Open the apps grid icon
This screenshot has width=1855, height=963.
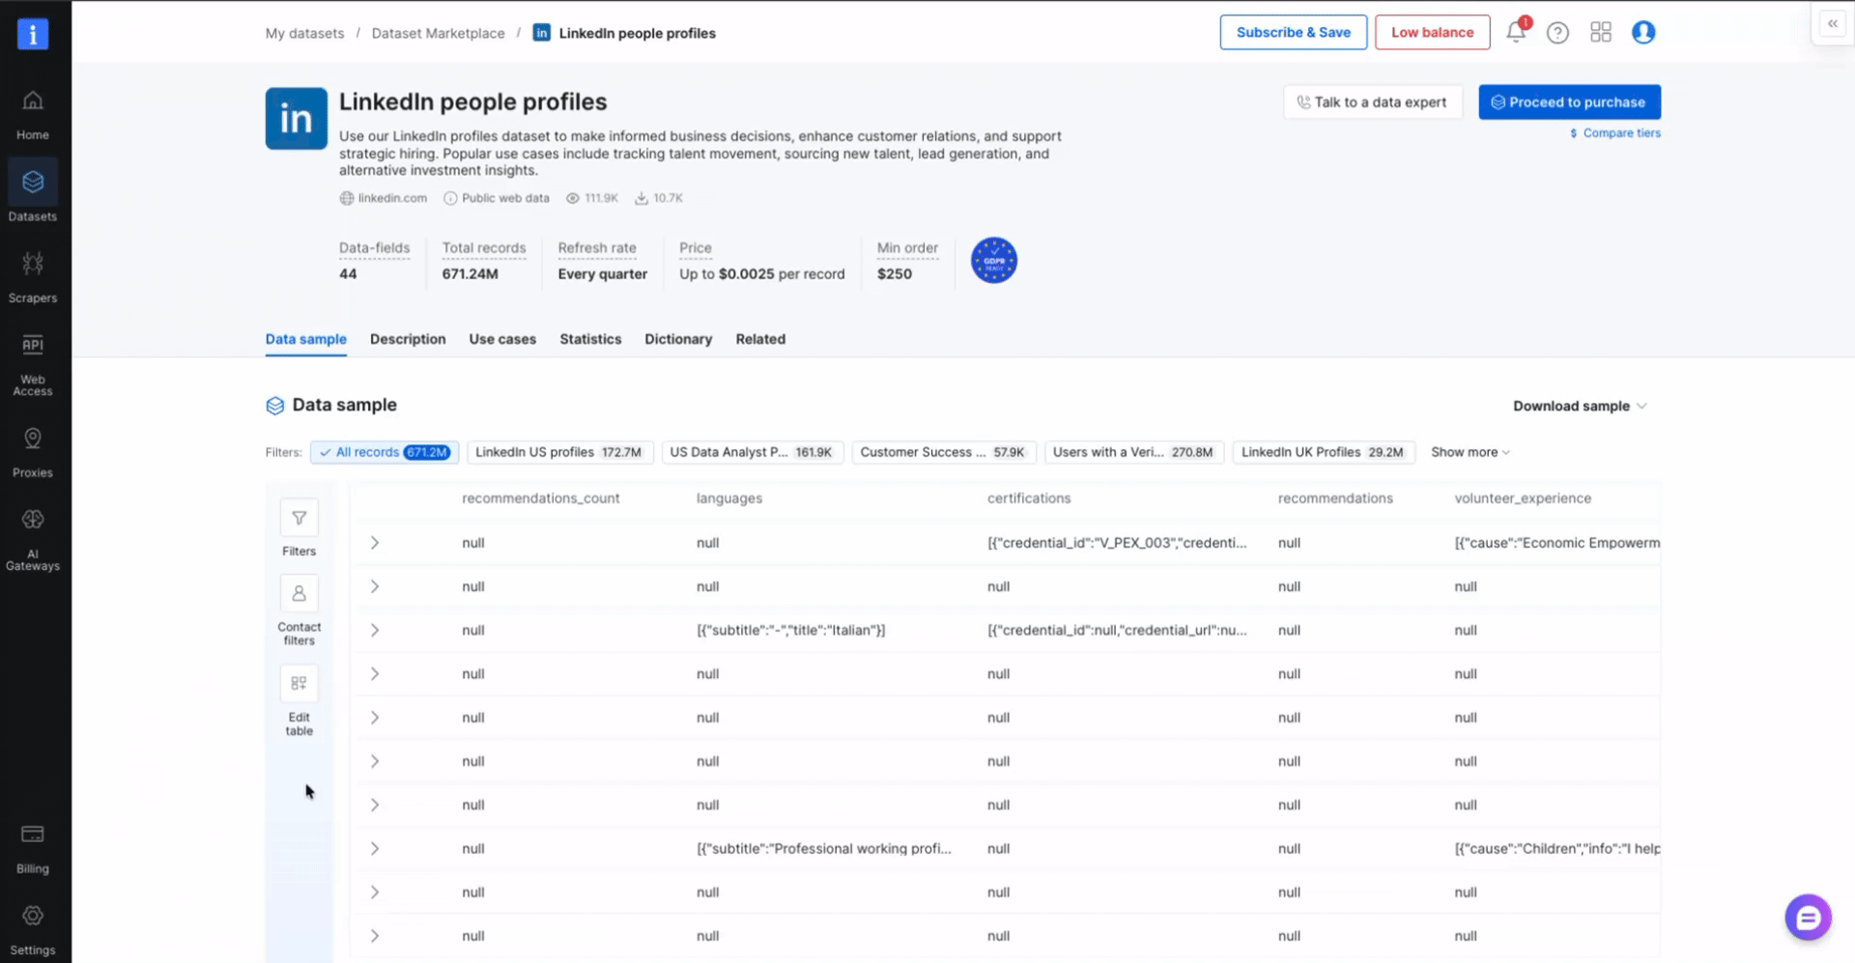click(x=1601, y=33)
